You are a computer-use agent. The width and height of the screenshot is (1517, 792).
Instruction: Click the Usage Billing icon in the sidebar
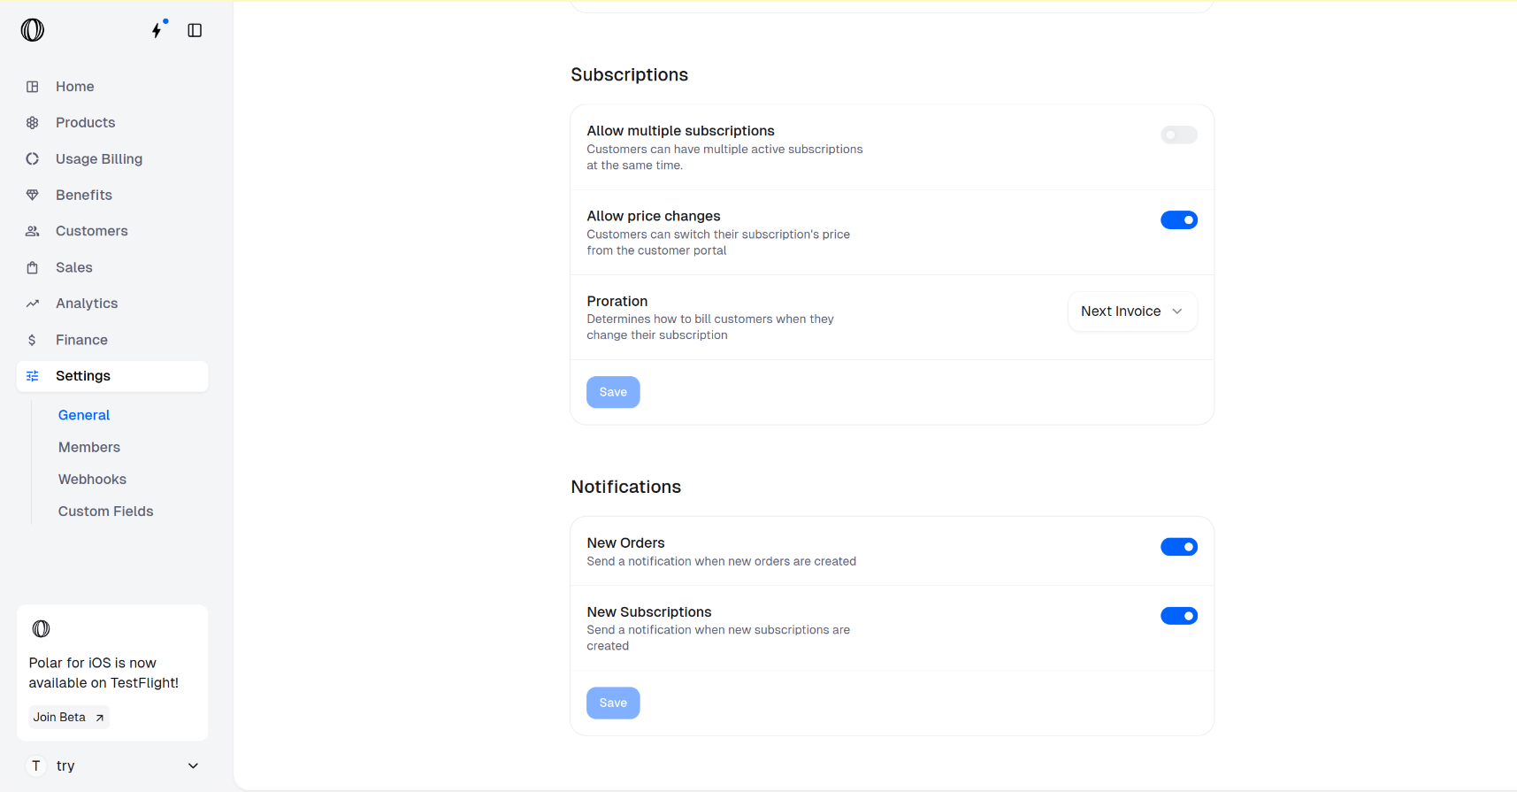point(33,159)
